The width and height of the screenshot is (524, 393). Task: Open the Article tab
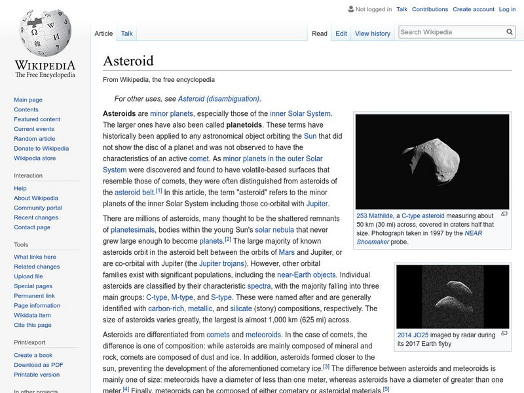(x=103, y=33)
